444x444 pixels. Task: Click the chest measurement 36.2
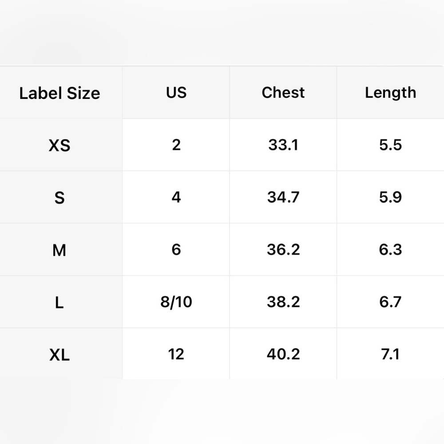pyautogui.click(x=283, y=250)
